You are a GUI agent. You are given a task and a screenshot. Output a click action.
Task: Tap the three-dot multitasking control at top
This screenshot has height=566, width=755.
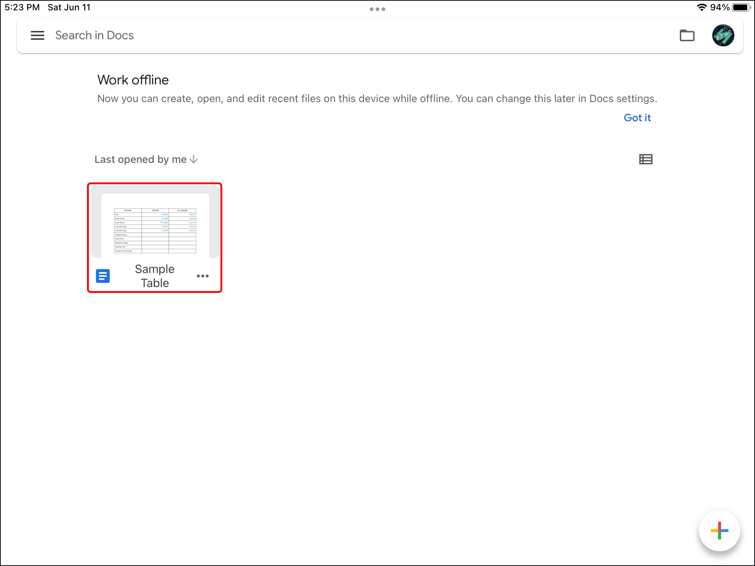point(377,9)
